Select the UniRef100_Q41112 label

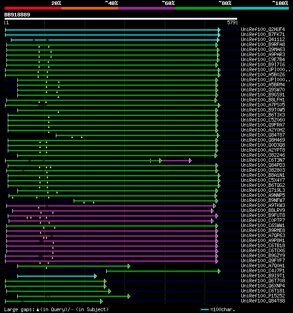pyautogui.click(x=263, y=39)
